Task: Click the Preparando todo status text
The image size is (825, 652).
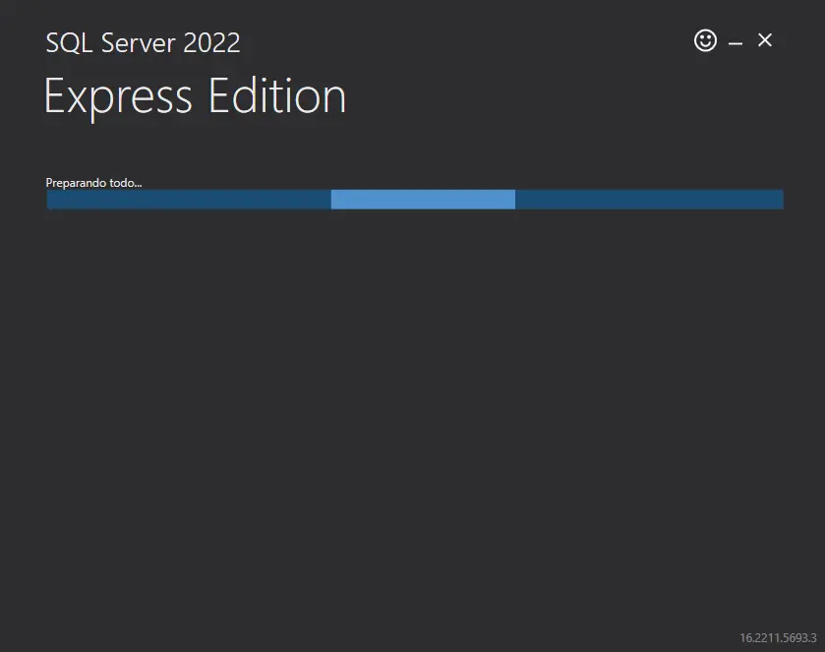Action: click(x=92, y=182)
